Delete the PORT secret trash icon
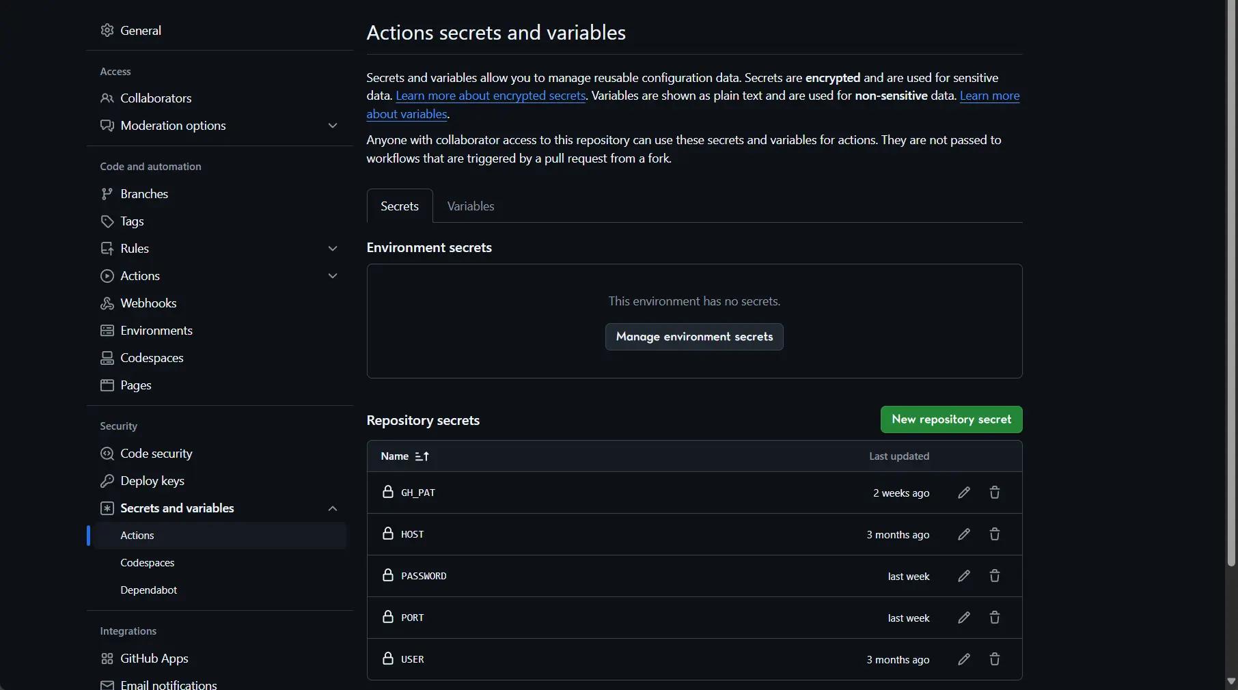Image resolution: width=1238 pixels, height=690 pixels. (x=994, y=618)
